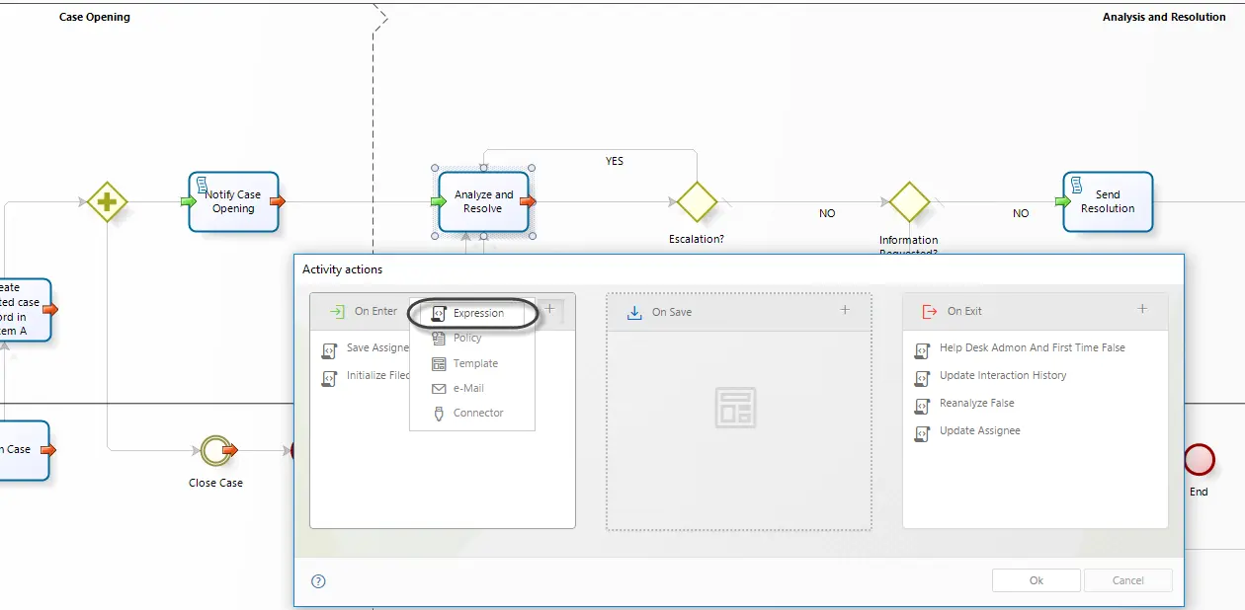Select the Analyze and Resolve task
The height and width of the screenshot is (610, 1245).
[483, 201]
